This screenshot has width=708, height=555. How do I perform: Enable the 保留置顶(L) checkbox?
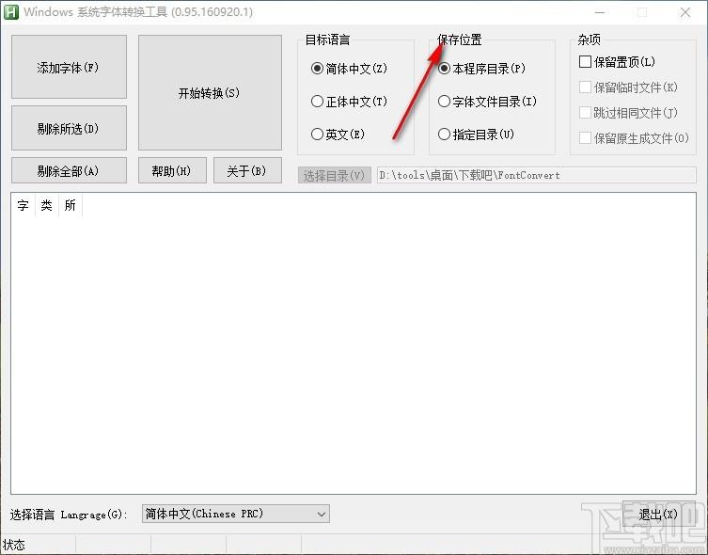pyautogui.click(x=586, y=62)
